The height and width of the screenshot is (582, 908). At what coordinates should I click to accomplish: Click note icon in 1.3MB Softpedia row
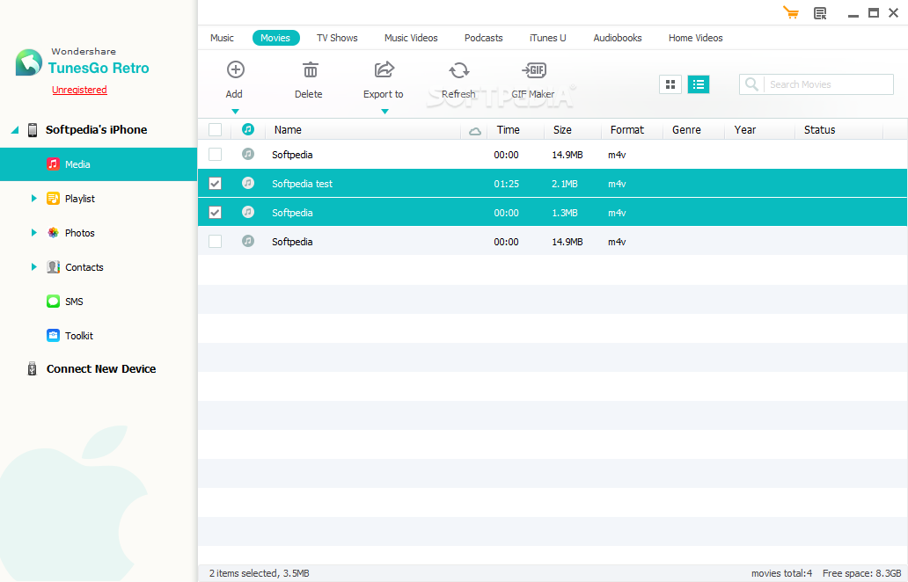[x=248, y=212]
